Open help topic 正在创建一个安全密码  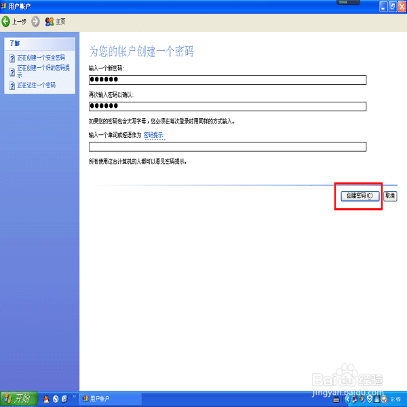tap(41, 58)
